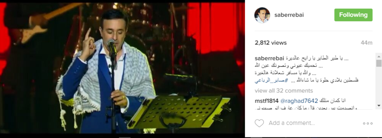
Task: Toggle the green Following button
Action: click(353, 15)
